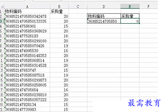The width and height of the screenshot is (163, 112).
Task: Select cell with 3698521470585070426
Action: pyautogui.click(x=27, y=46)
